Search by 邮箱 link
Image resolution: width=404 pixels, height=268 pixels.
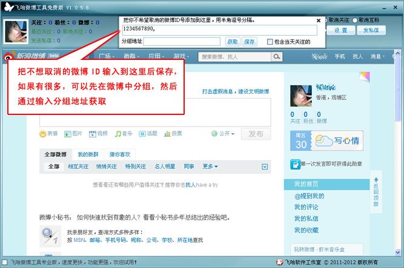[95, 240]
